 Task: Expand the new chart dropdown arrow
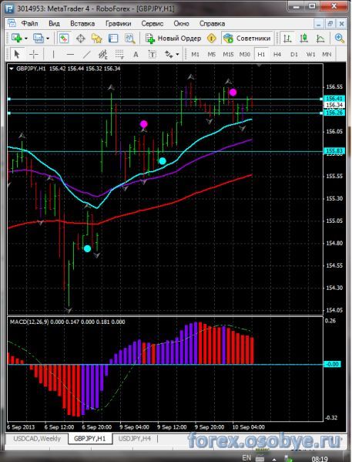[x=26, y=39]
